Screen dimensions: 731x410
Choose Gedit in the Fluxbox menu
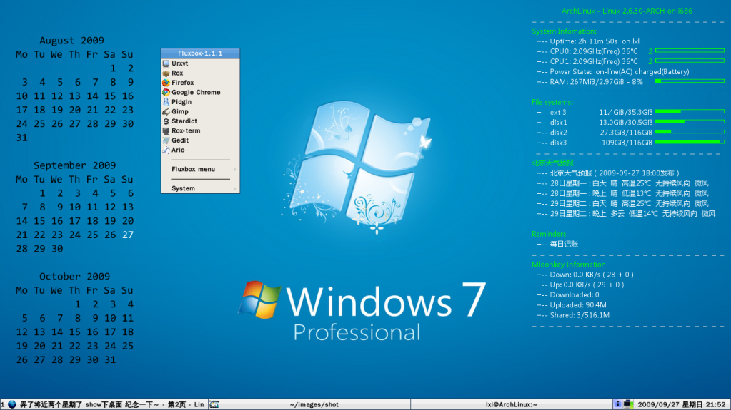click(x=201, y=140)
